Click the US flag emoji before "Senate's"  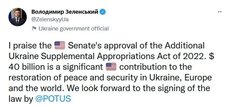point(59,45)
